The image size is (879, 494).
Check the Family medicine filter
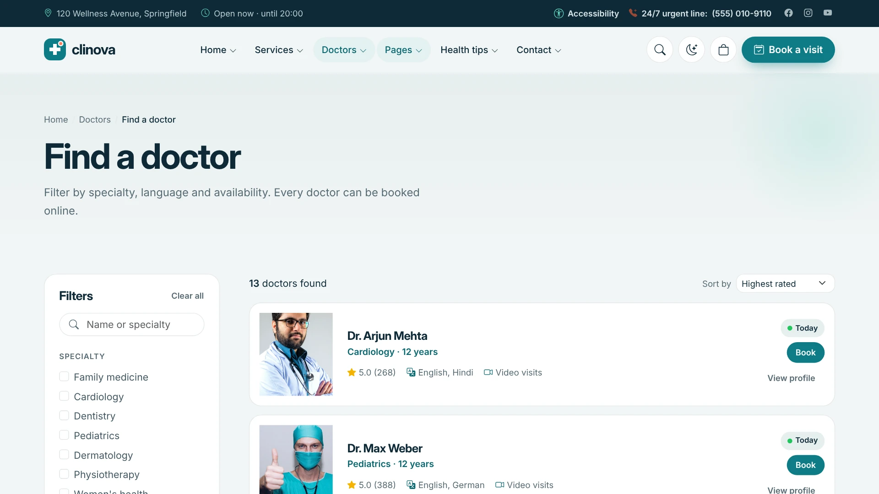tap(64, 376)
